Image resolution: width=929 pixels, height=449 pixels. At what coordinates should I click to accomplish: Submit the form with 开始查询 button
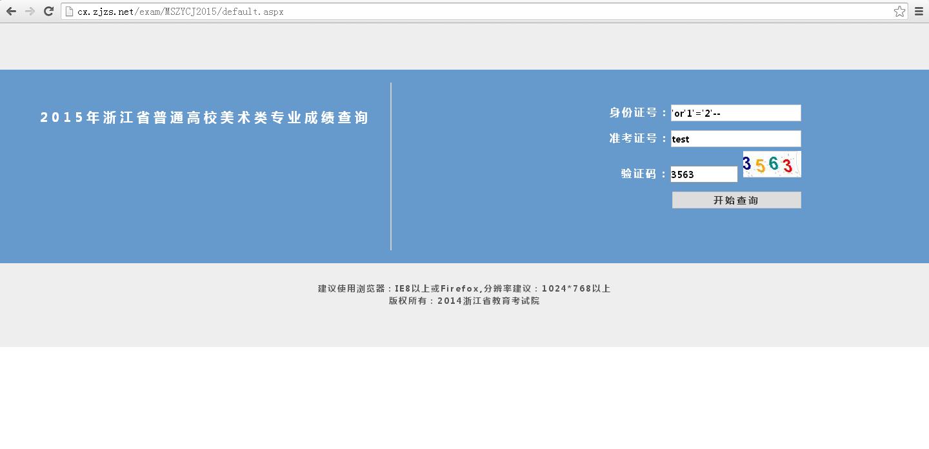(x=737, y=200)
